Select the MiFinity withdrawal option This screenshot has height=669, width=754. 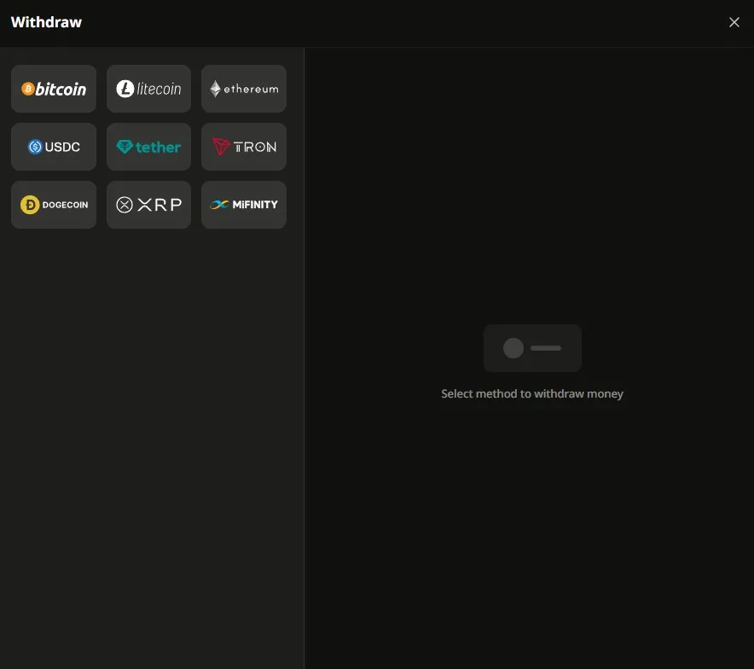244,205
